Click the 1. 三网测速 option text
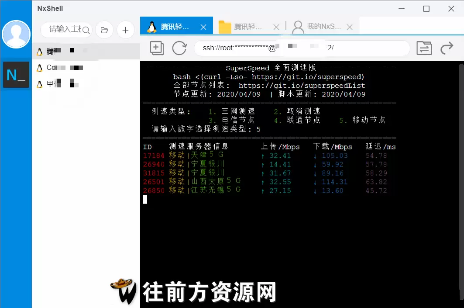The width and height of the screenshot is (464, 308). click(232, 111)
